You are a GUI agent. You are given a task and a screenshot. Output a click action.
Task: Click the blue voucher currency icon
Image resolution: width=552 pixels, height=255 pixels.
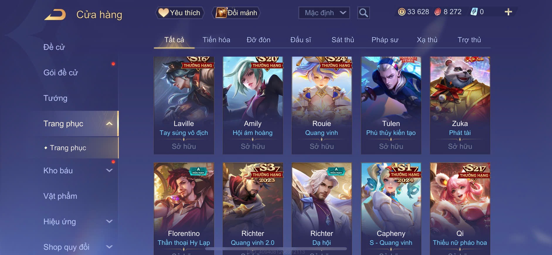click(x=474, y=12)
